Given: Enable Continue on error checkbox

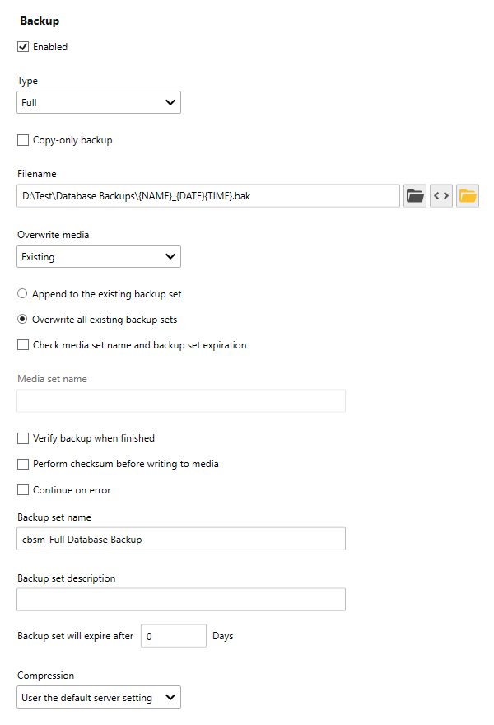Looking at the screenshot, I should (x=23, y=490).
